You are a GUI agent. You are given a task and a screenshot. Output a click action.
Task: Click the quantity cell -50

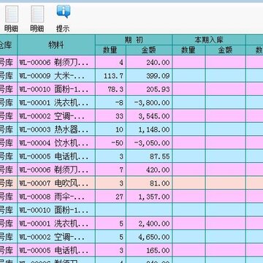[x=110, y=142]
